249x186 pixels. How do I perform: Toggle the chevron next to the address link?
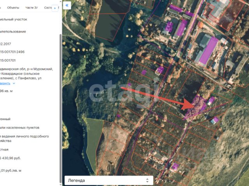[x=14, y=83]
